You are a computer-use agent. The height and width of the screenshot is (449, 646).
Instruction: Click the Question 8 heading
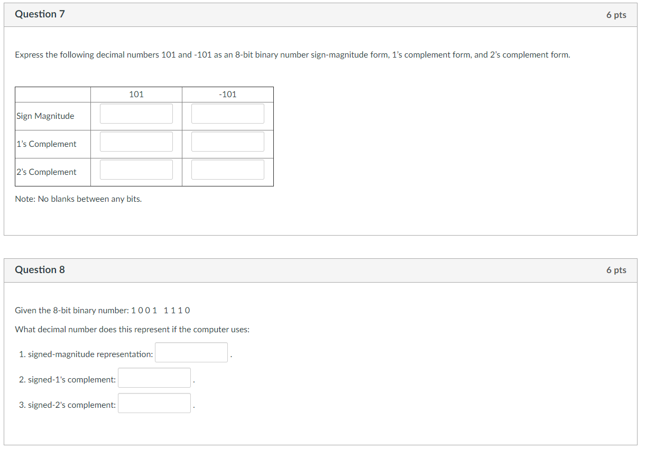40,269
